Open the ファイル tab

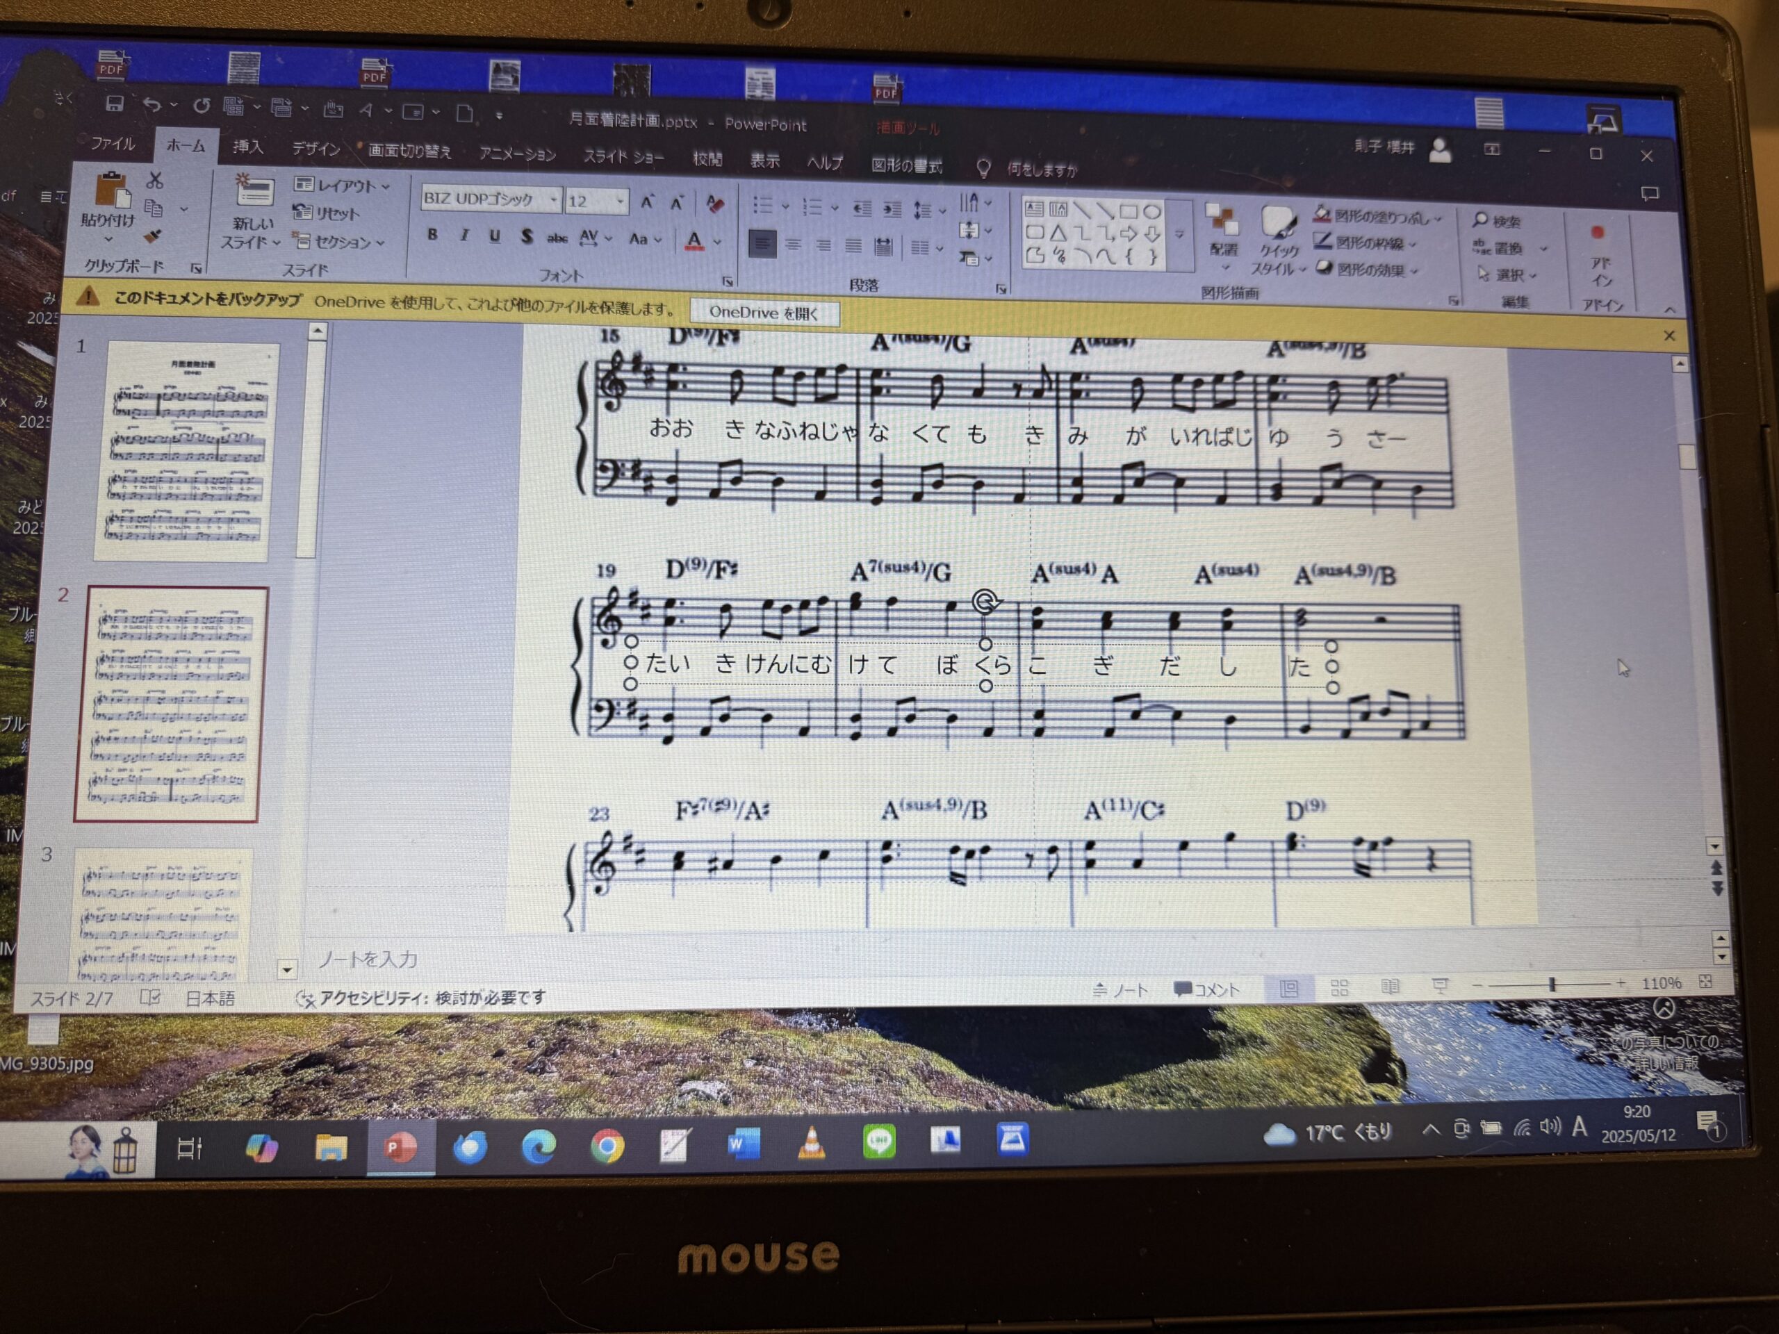[x=113, y=144]
